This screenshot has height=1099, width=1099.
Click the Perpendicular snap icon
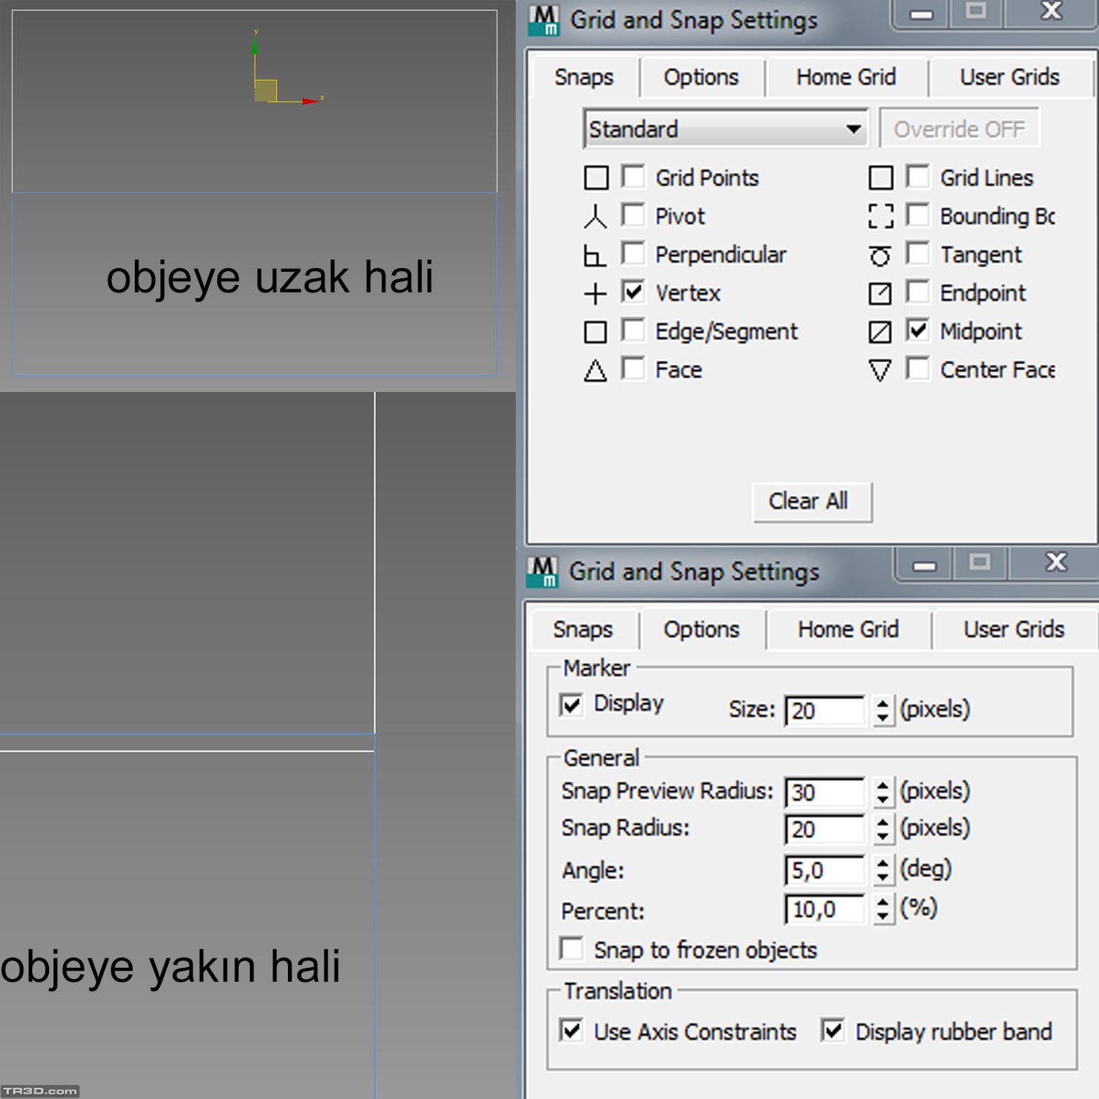coord(594,256)
